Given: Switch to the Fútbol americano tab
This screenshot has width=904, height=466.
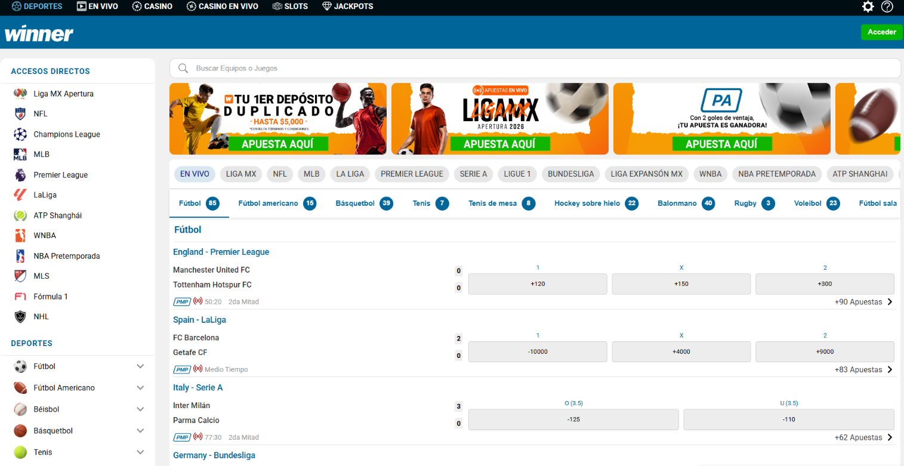Looking at the screenshot, I should tap(277, 203).
